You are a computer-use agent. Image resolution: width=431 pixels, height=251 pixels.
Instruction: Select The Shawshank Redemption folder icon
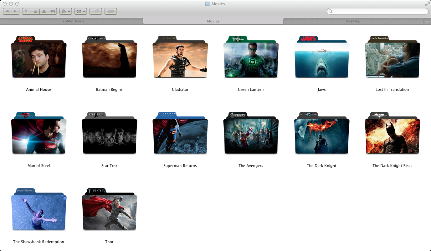(39, 209)
